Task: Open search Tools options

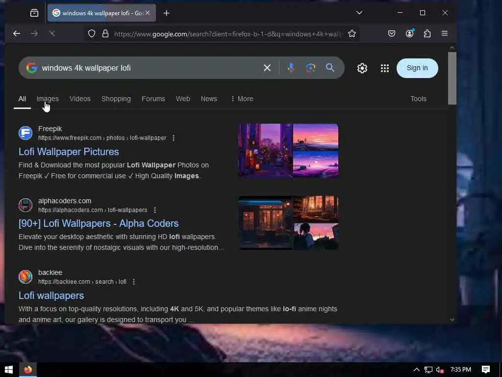Action: 418,99
